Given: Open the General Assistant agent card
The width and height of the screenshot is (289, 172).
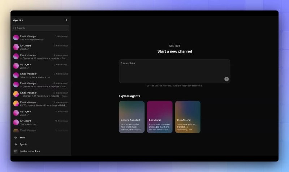Looking at the screenshot, I should pyautogui.click(x=131, y=117).
